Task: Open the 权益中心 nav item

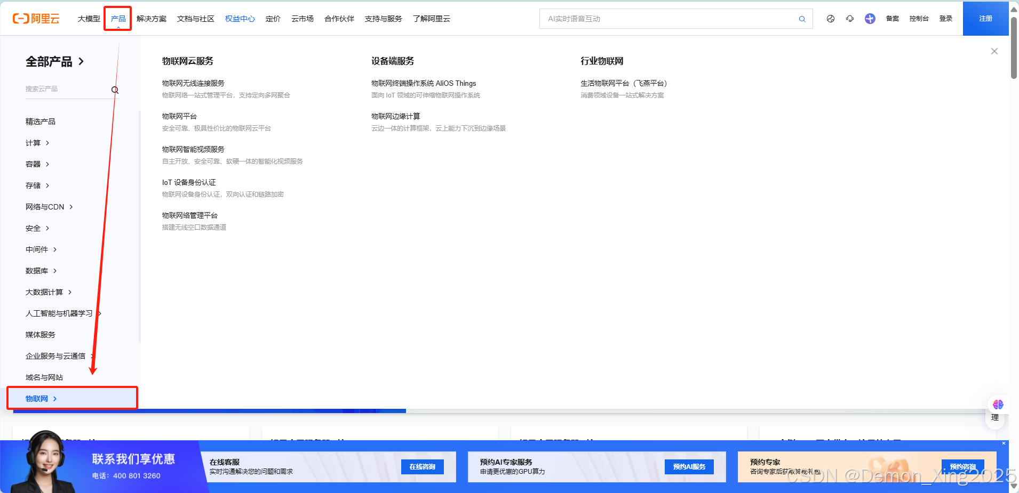Action: pos(240,19)
